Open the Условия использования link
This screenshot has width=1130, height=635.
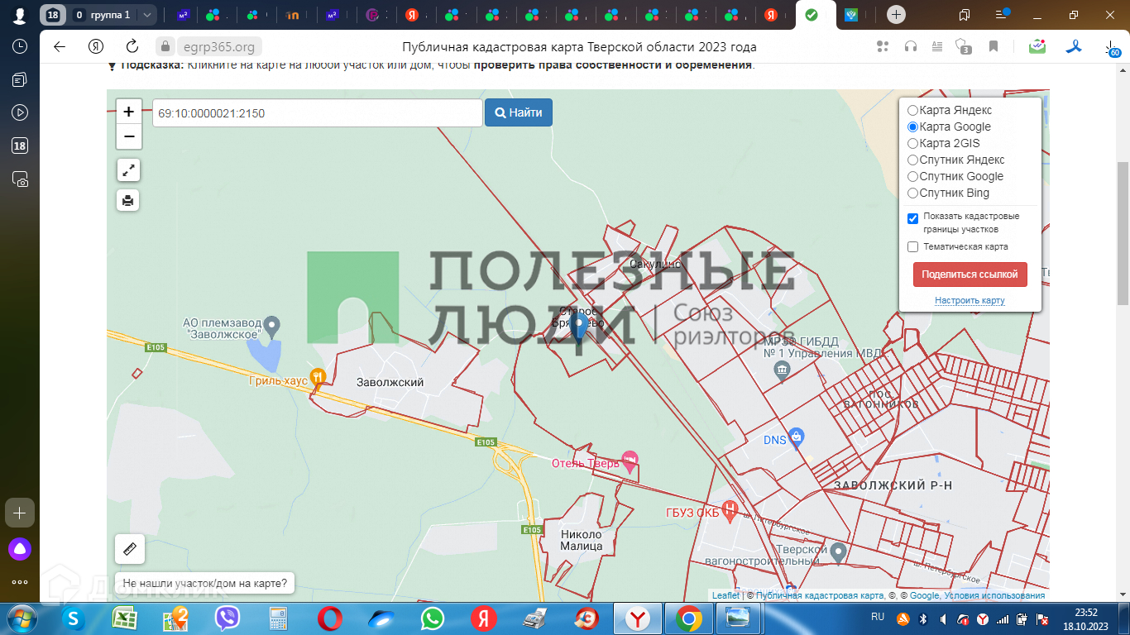pos(994,595)
